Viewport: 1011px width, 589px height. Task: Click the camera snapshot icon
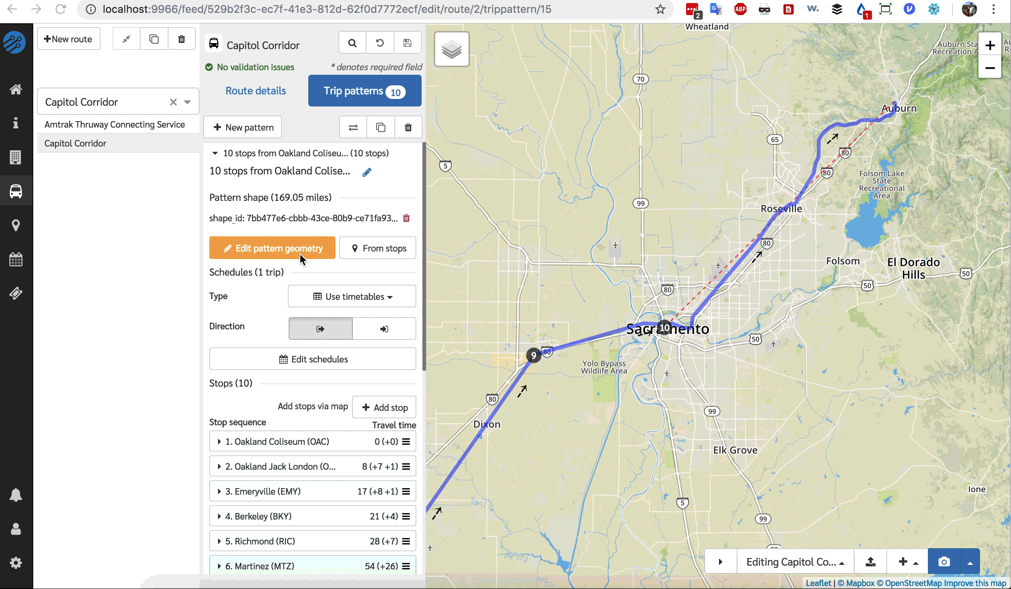coord(944,562)
